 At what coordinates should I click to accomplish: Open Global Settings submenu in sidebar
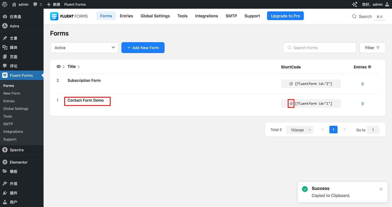[x=16, y=109]
